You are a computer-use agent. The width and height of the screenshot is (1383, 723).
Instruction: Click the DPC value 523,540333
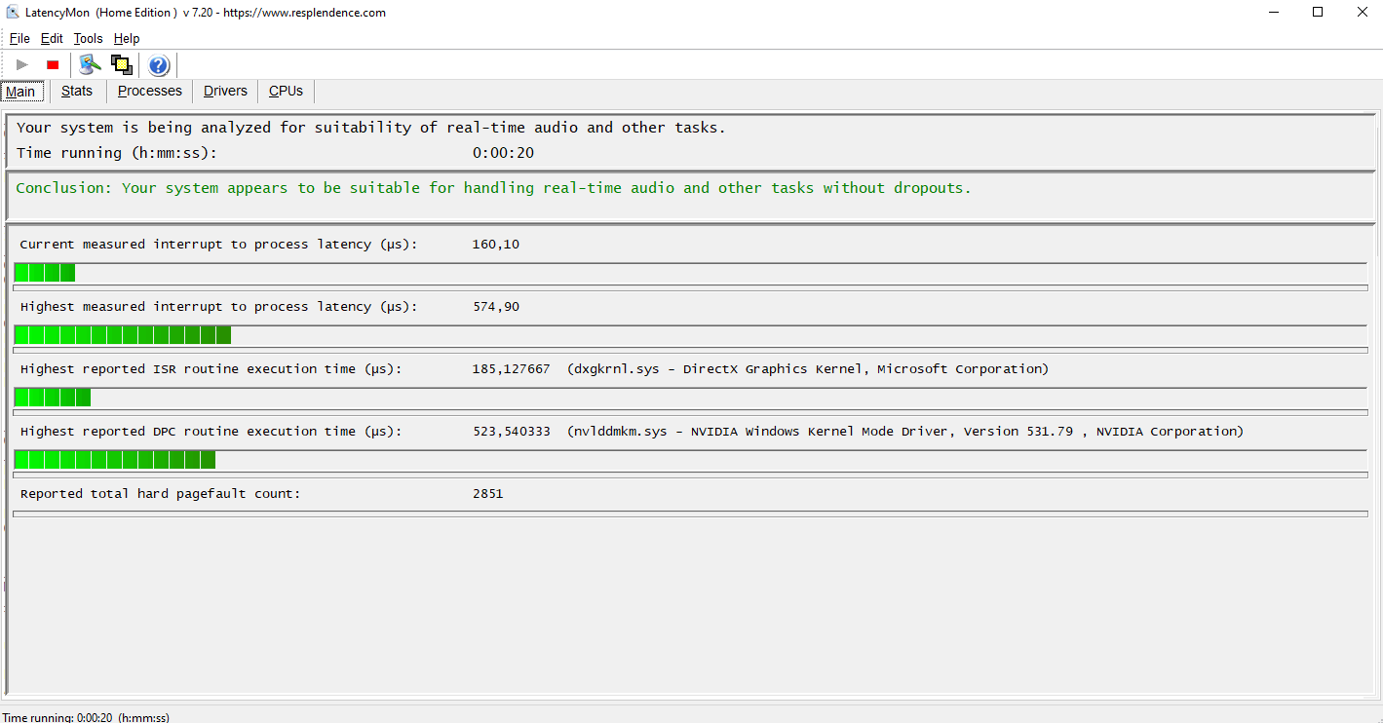click(x=511, y=432)
